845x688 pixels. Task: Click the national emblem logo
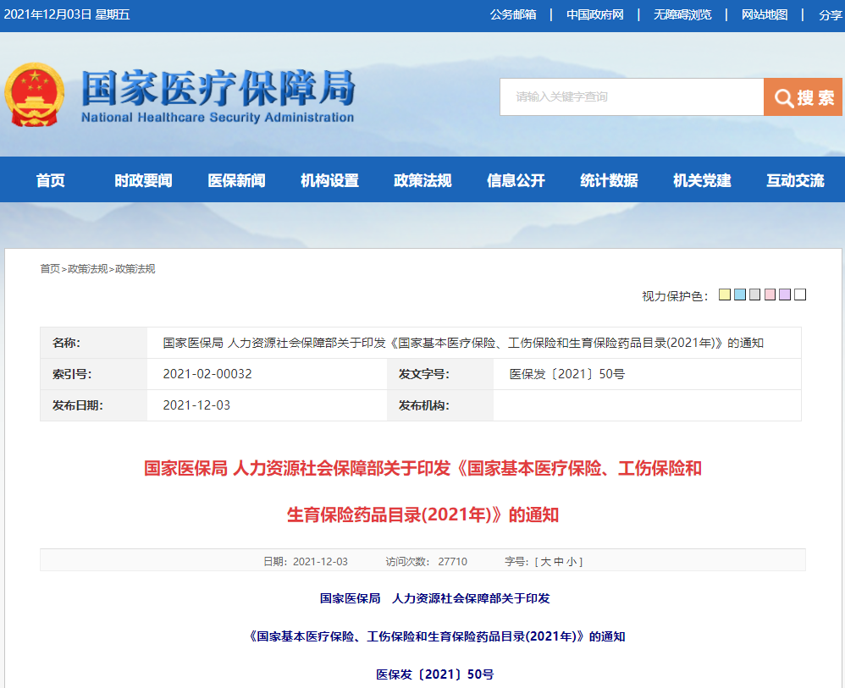point(35,95)
